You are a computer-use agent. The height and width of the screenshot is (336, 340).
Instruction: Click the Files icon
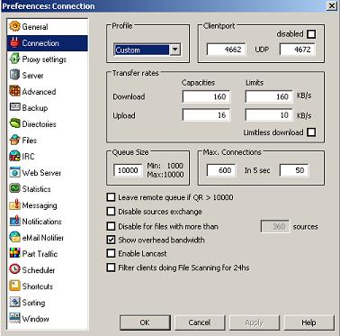click(x=14, y=140)
